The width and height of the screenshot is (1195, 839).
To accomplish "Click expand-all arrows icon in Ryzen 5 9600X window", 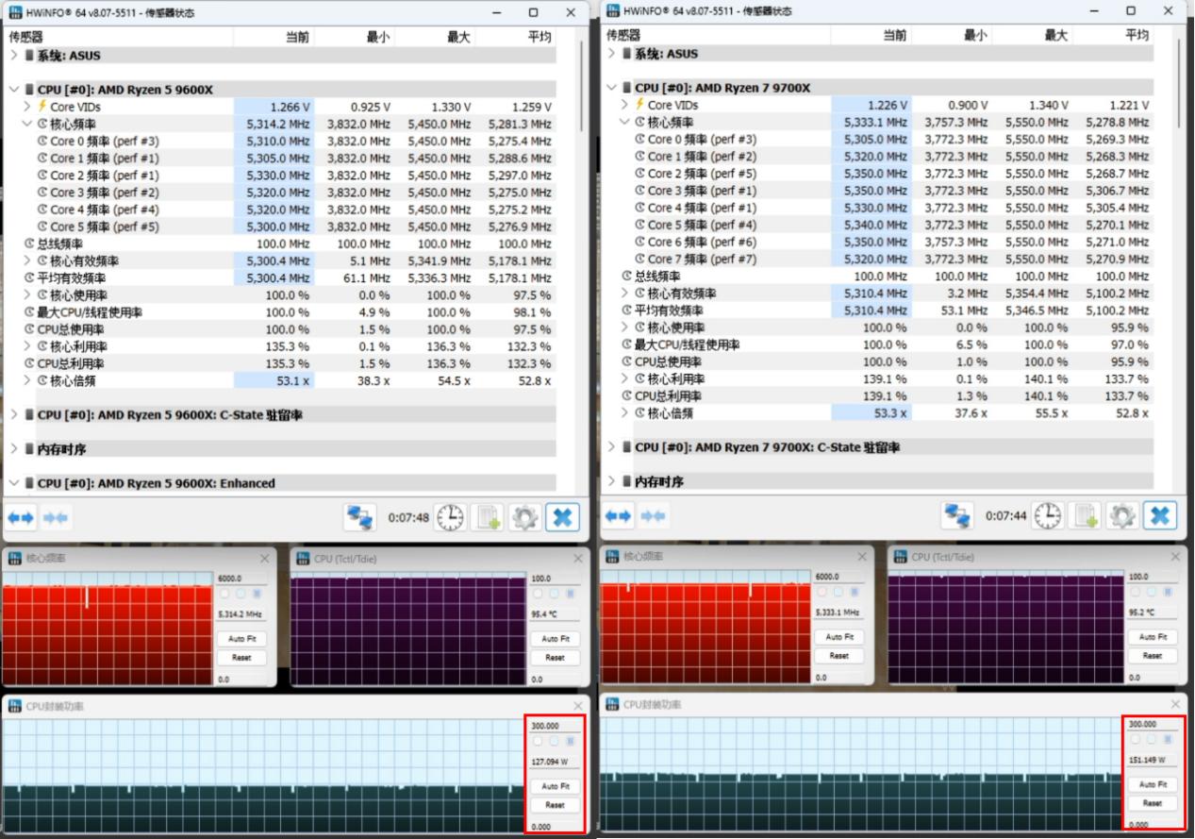I will (21, 517).
